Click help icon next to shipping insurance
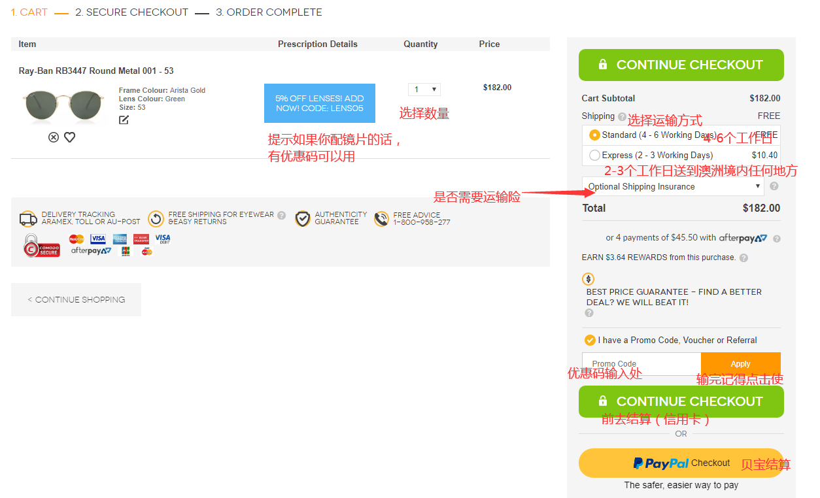This screenshot has width=820, height=498. tap(774, 186)
